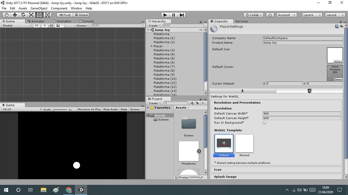Search assets by label icon in Project panel

(197, 103)
